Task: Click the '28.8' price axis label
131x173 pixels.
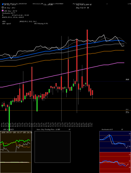Action: [x=127, y=109]
